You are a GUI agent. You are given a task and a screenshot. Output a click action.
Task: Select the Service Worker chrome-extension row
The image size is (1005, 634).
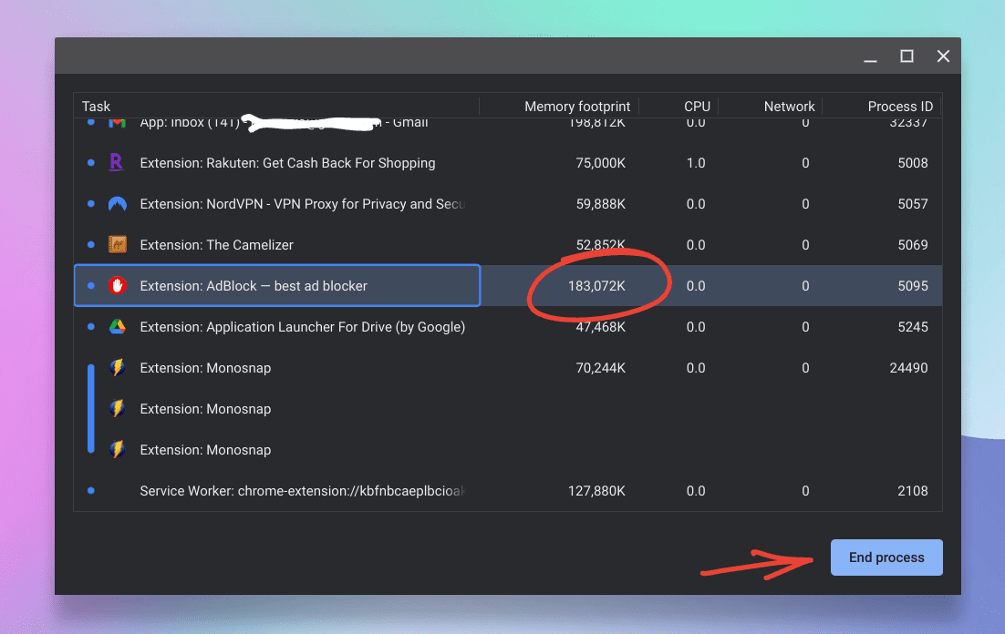(508, 491)
